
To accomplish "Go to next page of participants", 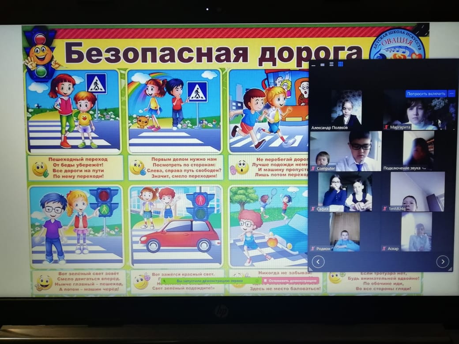I will pyautogui.click(x=442, y=262).
